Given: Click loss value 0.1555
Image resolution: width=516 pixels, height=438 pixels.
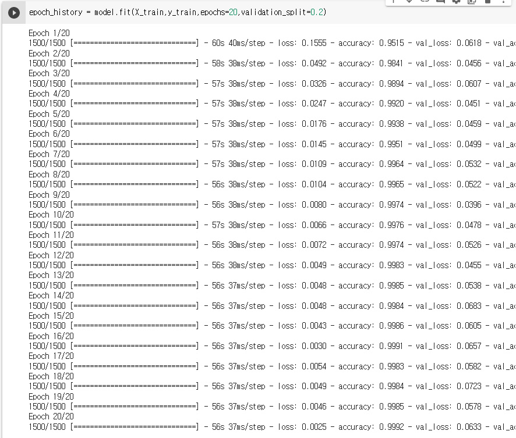Looking at the screenshot, I should 314,43.
